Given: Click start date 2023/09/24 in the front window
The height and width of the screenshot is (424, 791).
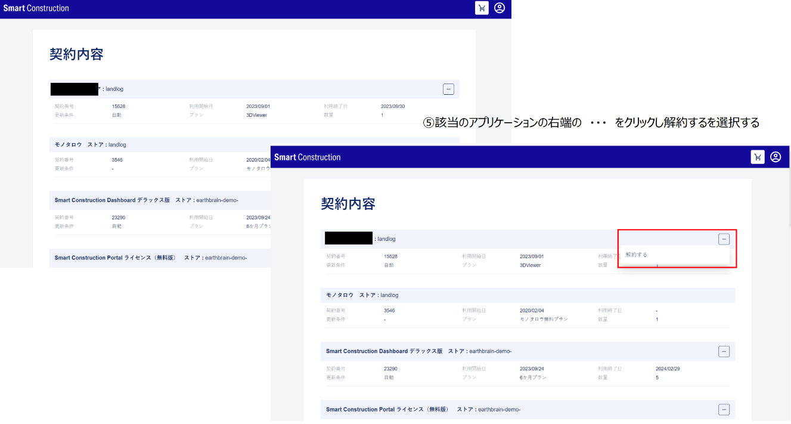Looking at the screenshot, I should pos(532,369).
